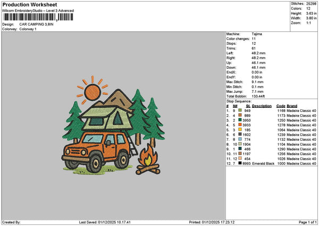The image size is (319, 226).
Task: Click the 'Stop Sequence:' heading
Action: tap(239, 101)
